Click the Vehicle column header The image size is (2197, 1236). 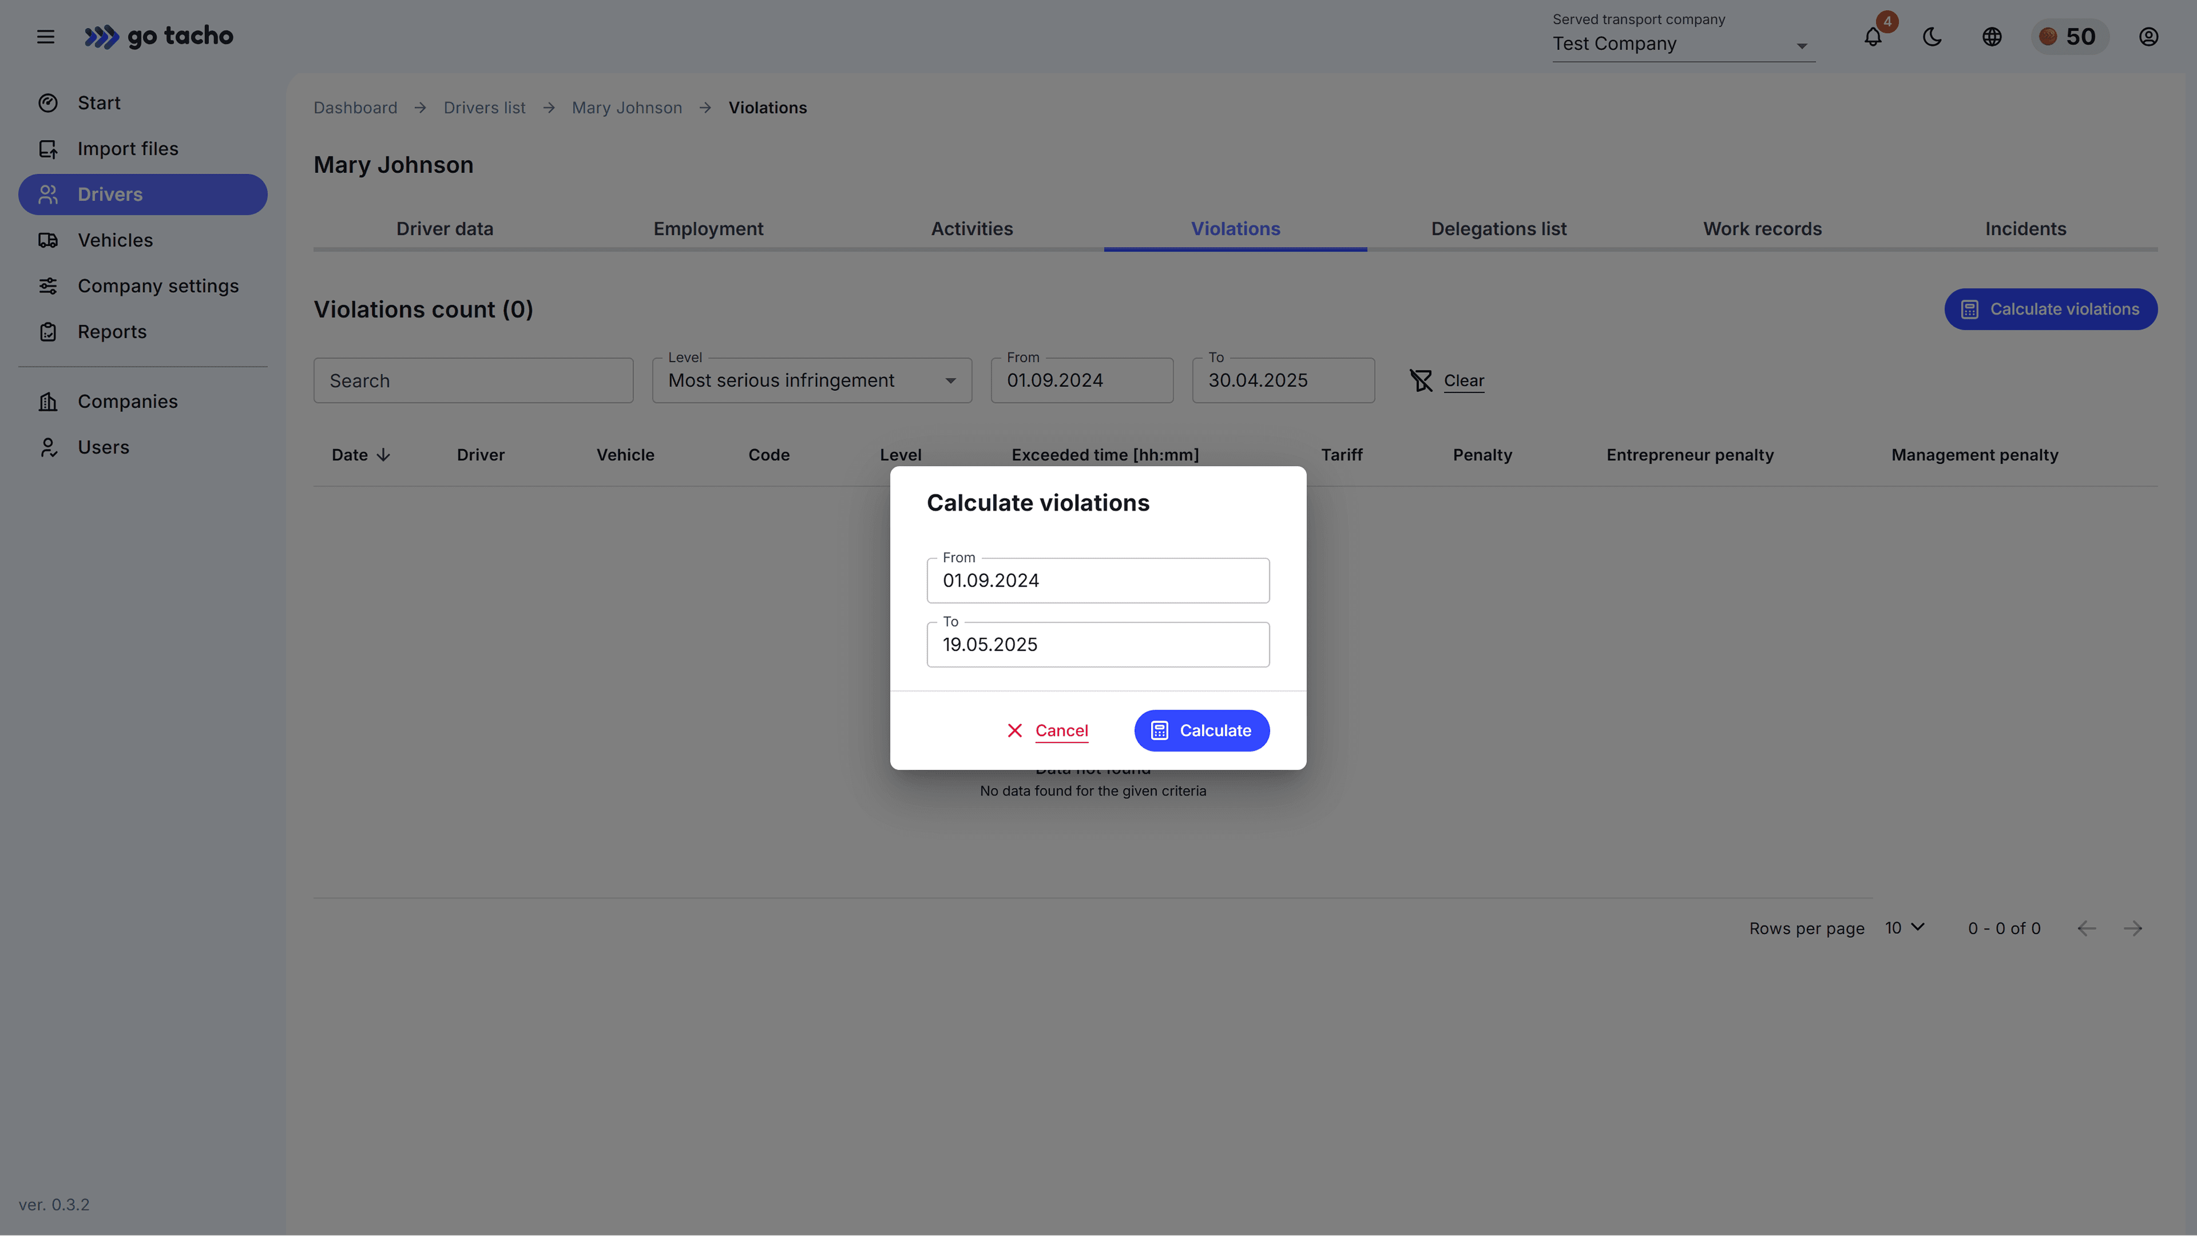[625, 455]
